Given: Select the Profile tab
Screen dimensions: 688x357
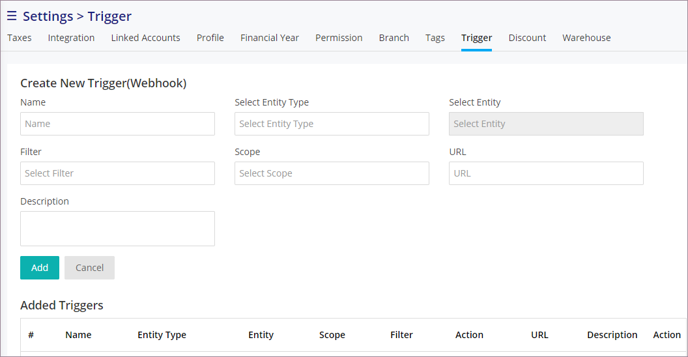Looking at the screenshot, I should tap(210, 38).
